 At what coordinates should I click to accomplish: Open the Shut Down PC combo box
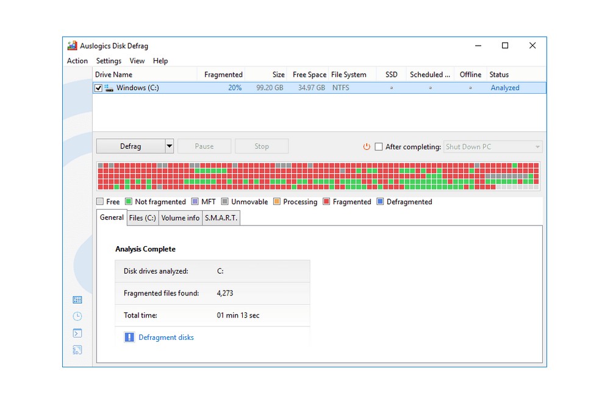click(493, 146)
